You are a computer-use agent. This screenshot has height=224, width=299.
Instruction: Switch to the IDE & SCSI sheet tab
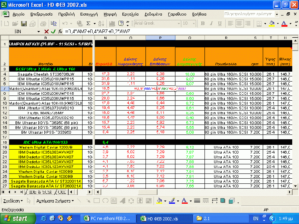point(40,192)
